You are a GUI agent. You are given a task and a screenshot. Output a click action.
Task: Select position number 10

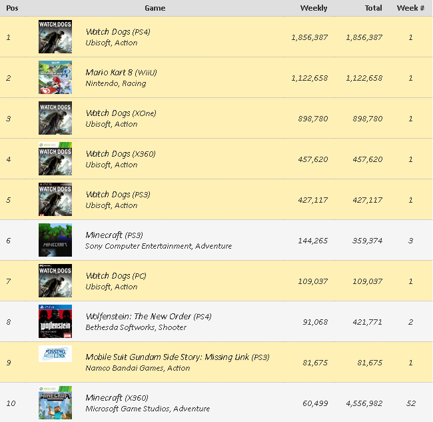(11, 403)
